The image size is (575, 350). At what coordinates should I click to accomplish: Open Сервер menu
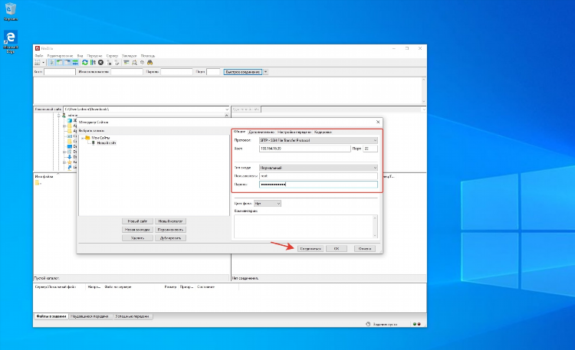point(112,56)
